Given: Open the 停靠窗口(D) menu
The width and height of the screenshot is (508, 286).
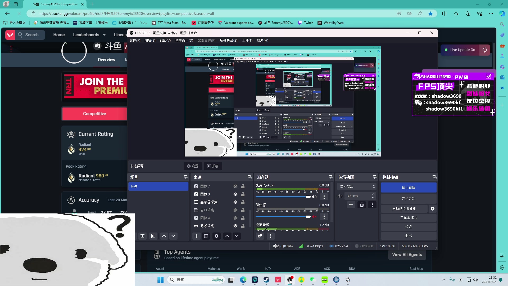Looking at the screenshot, I should pos(184,40).
